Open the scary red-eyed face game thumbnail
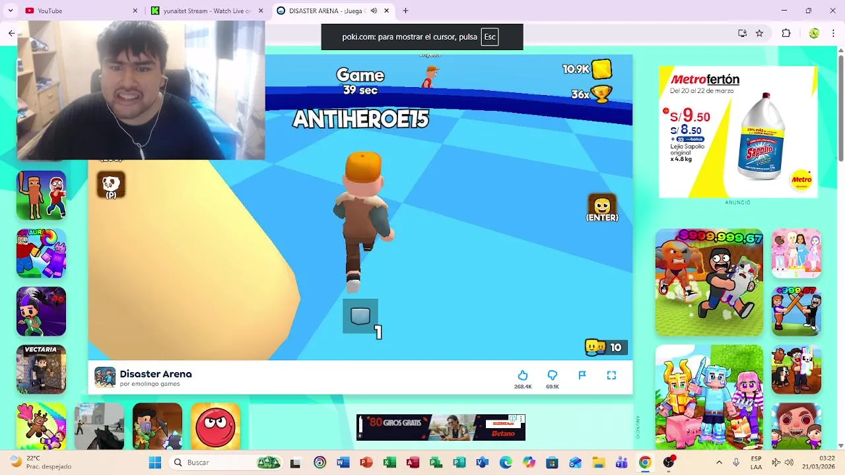 (x=796, y=426)
